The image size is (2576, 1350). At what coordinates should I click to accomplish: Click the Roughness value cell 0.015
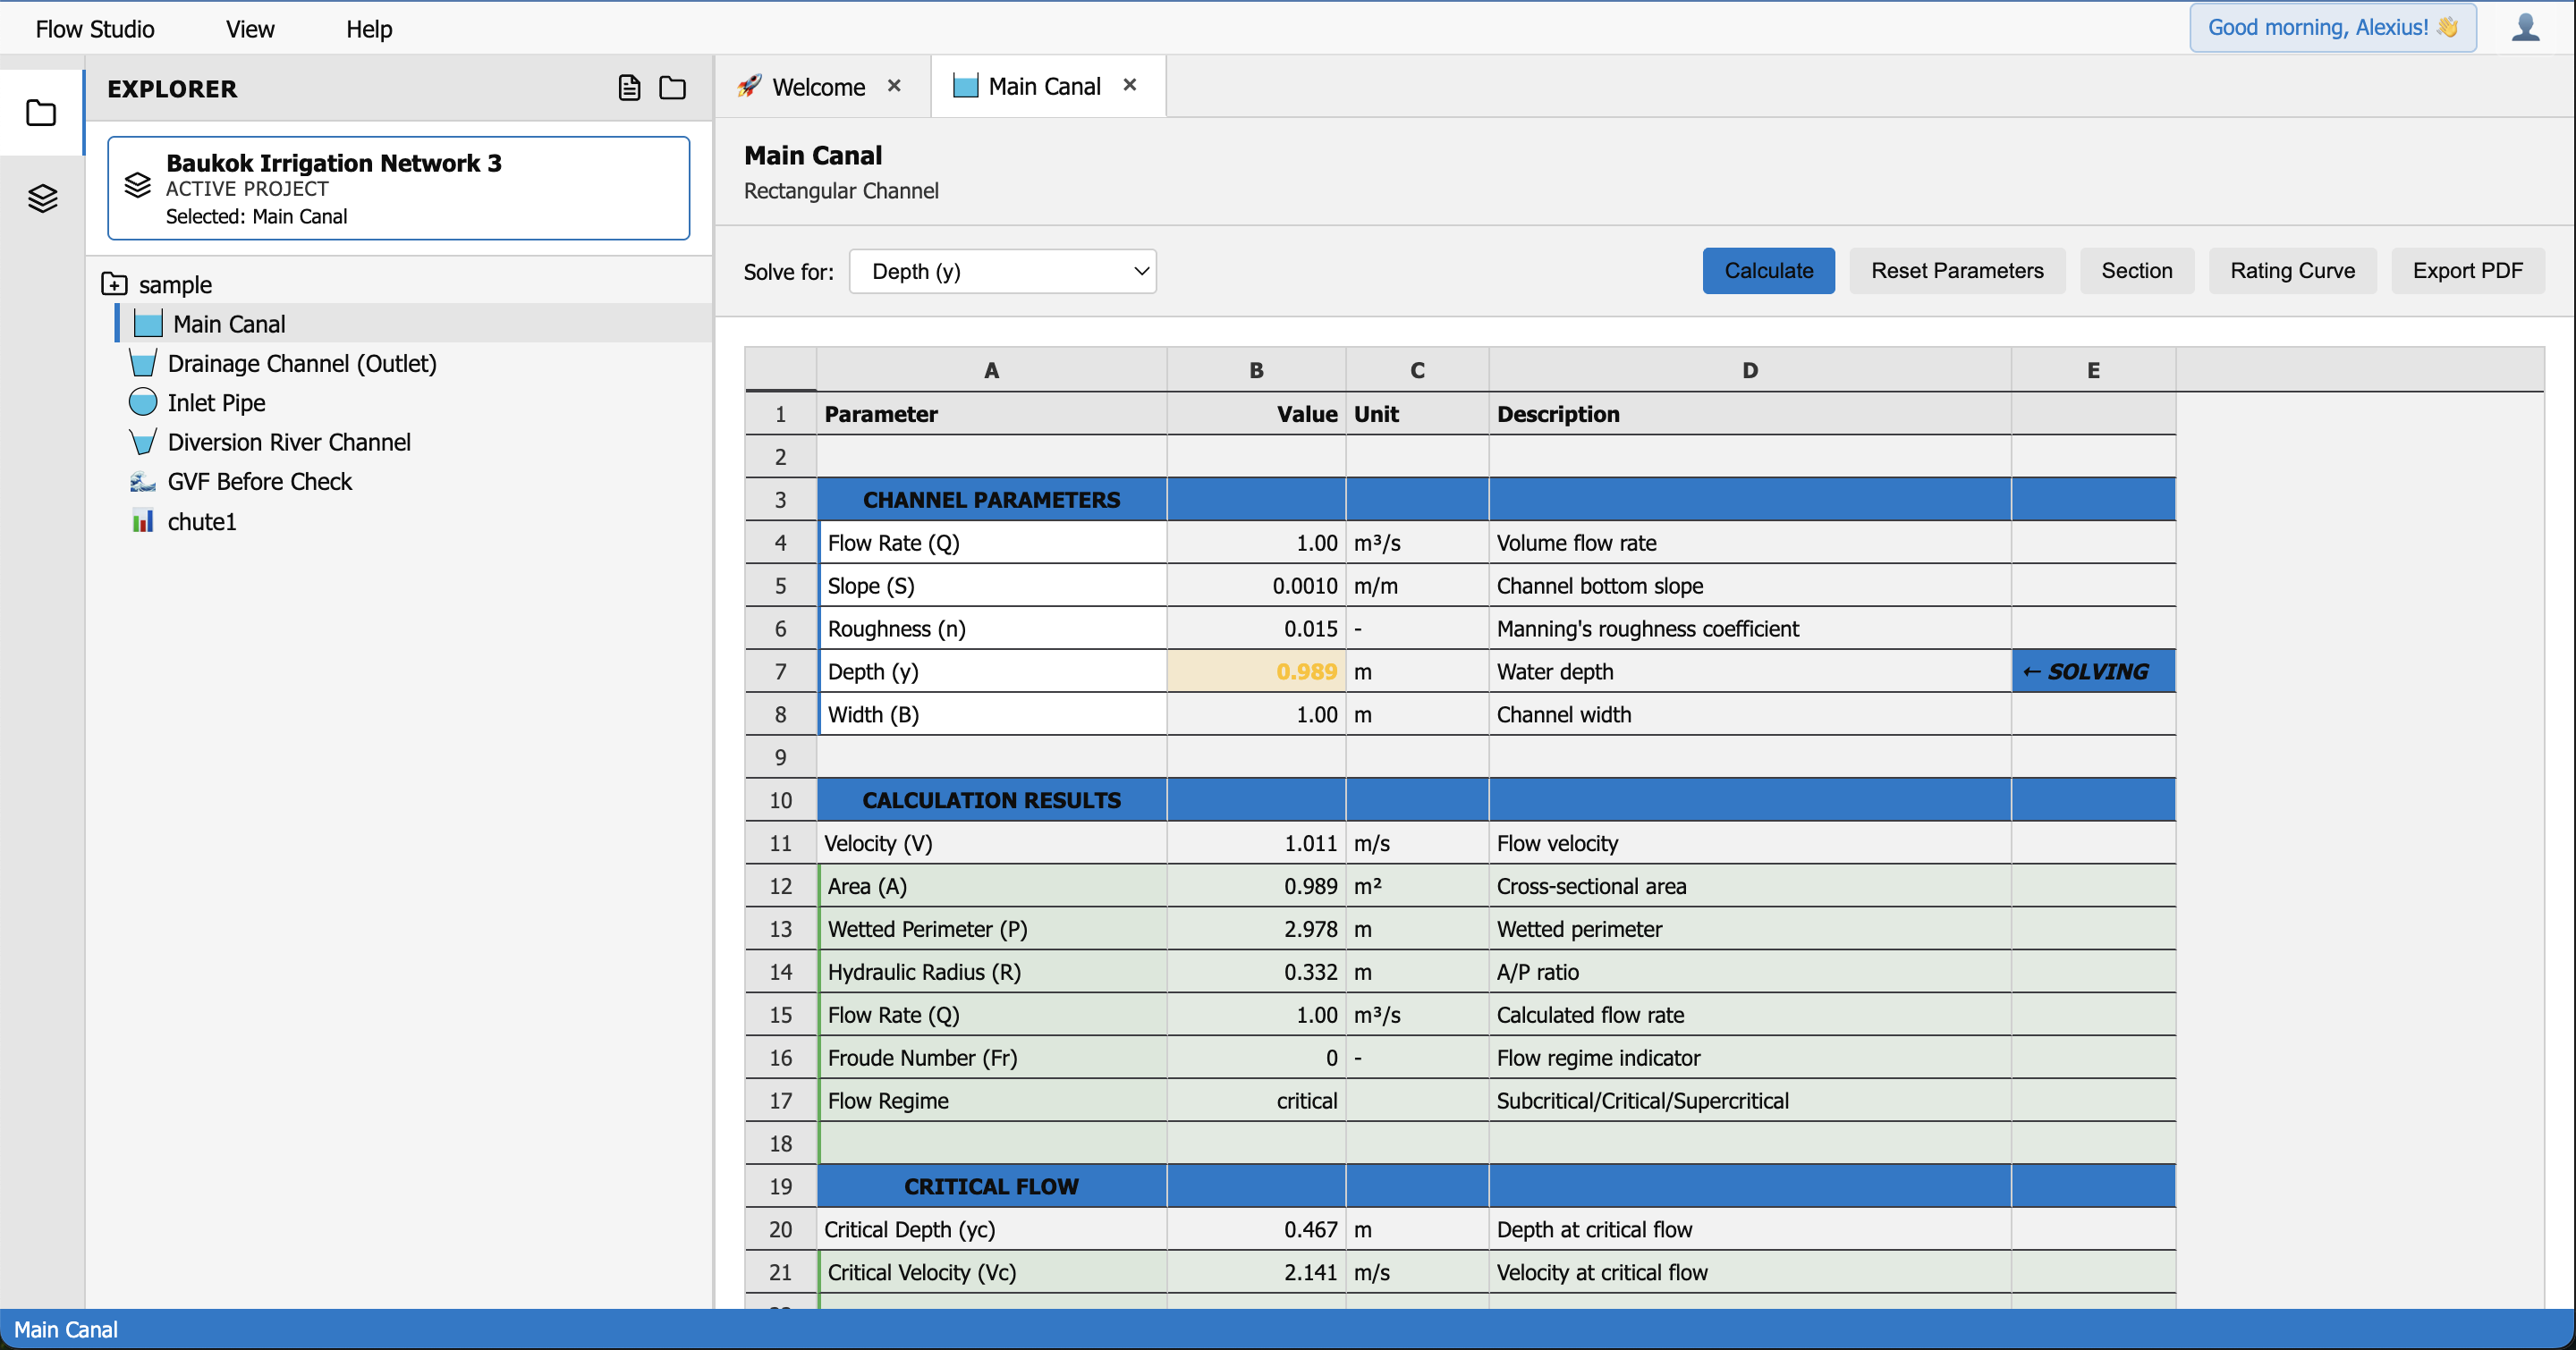coord(1256,629)
